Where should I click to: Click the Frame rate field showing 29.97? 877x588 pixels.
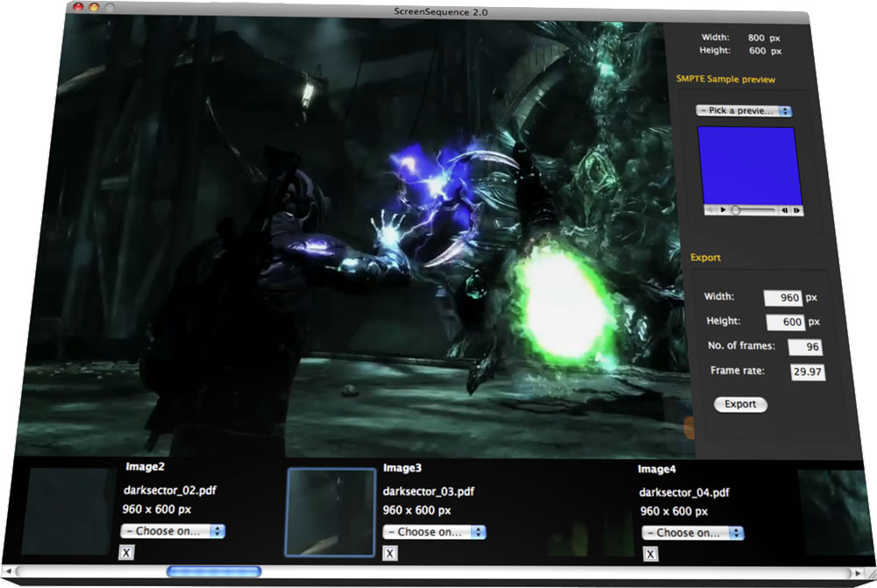[808, 372]
